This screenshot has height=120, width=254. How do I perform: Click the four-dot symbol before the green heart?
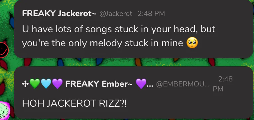[x=25, y=84]
